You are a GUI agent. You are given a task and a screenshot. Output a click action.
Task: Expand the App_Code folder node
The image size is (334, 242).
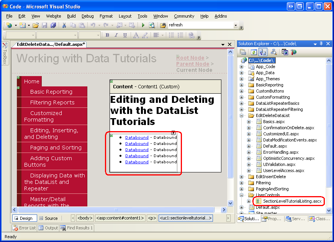click(x=242, y=67)
